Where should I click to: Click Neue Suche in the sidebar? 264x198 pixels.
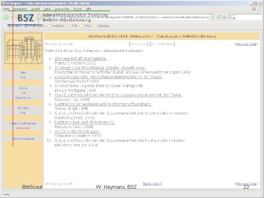click(23, 98)
